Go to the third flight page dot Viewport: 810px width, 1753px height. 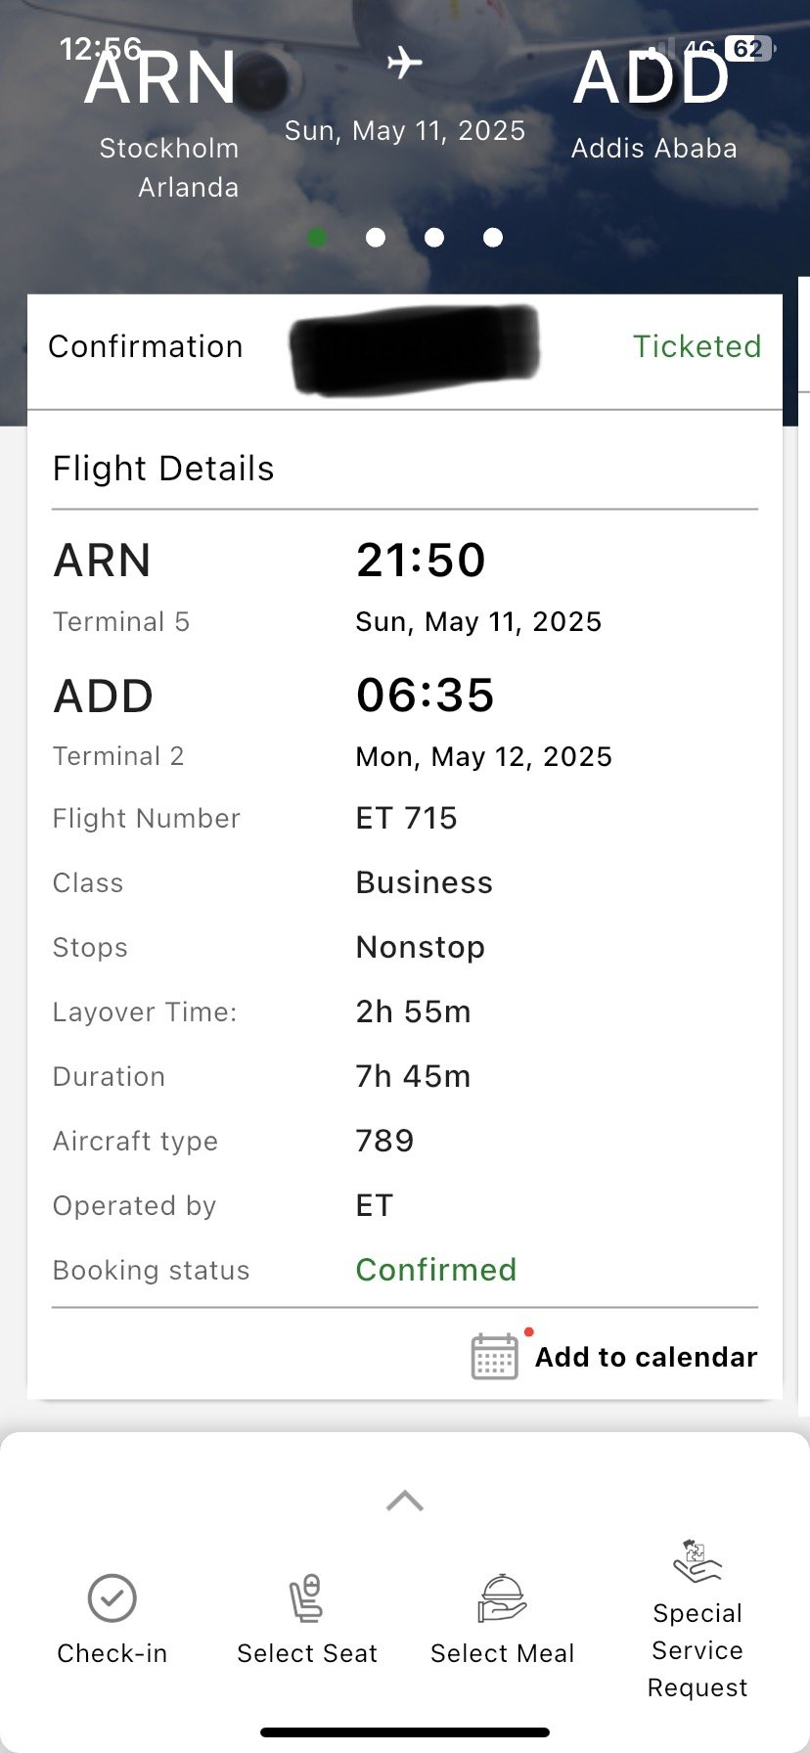pos(434,238)
